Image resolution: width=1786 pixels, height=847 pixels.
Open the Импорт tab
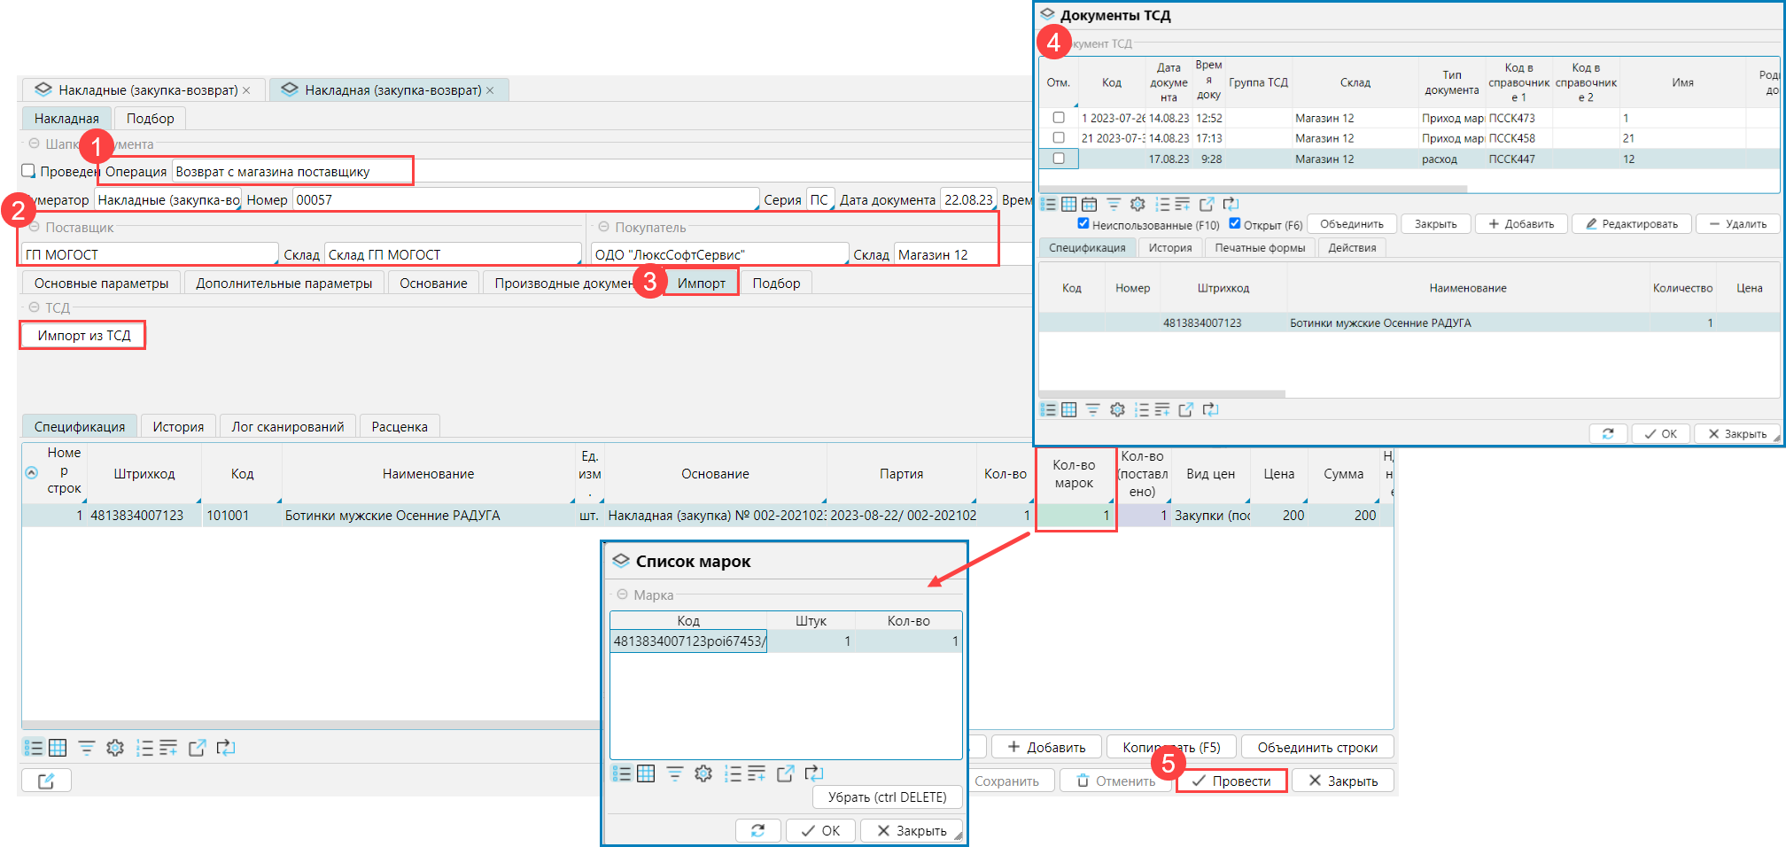(701, 284)
